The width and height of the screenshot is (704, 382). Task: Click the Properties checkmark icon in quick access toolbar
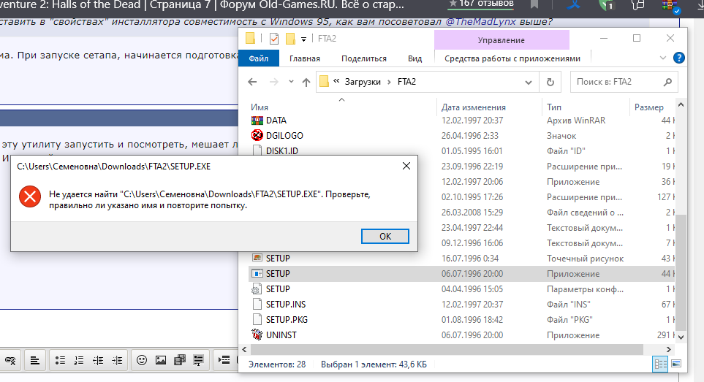(274, 39)
